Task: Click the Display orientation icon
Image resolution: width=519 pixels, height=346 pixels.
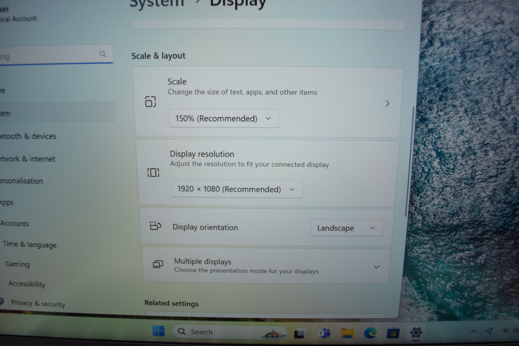Action: (x=155, y=226)
